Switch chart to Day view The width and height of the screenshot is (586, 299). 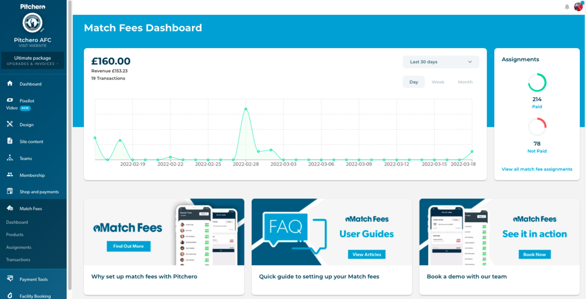pyautogui.click(x=414, y=82)
